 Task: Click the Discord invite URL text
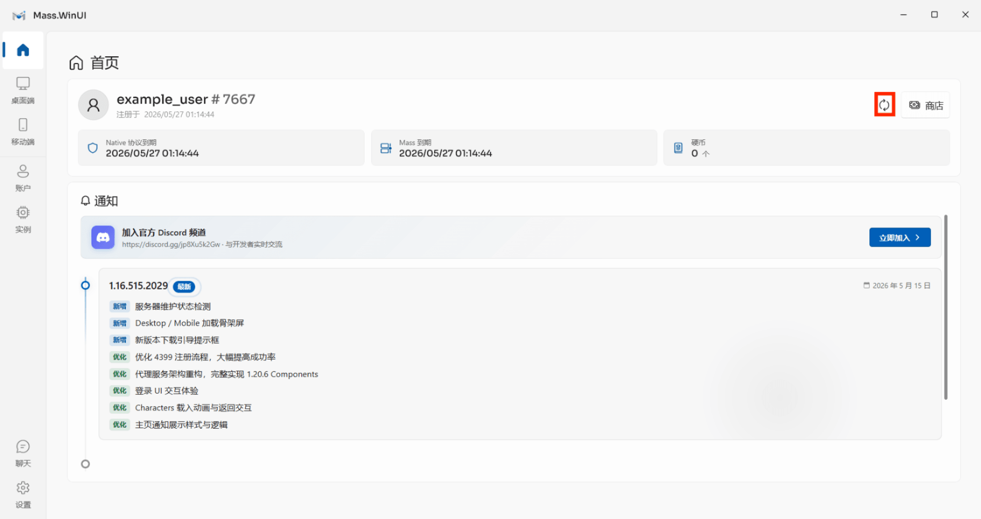click(171, 245)
